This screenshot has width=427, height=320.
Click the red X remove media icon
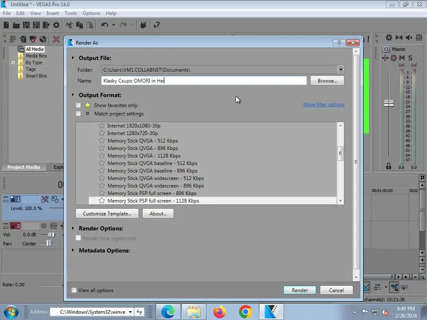click(56, 39)
